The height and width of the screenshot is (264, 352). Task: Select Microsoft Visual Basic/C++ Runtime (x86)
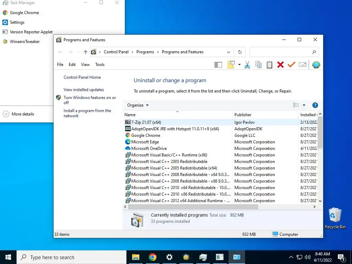click(x=169, y=155)
